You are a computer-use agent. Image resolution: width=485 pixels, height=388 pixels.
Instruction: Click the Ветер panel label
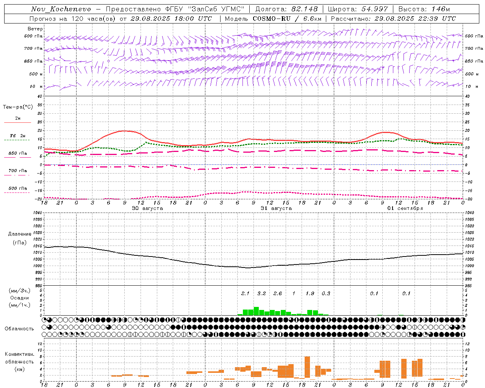(35, 29)
